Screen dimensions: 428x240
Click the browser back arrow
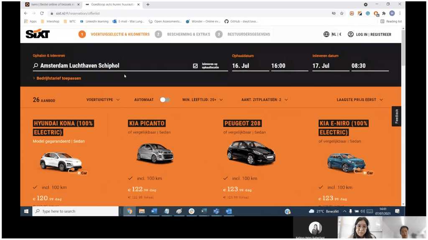click(x=25, y=13)
